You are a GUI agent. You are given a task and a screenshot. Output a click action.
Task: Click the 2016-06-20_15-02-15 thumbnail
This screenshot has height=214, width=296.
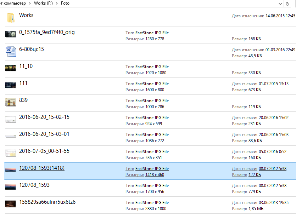click(11, 119)
